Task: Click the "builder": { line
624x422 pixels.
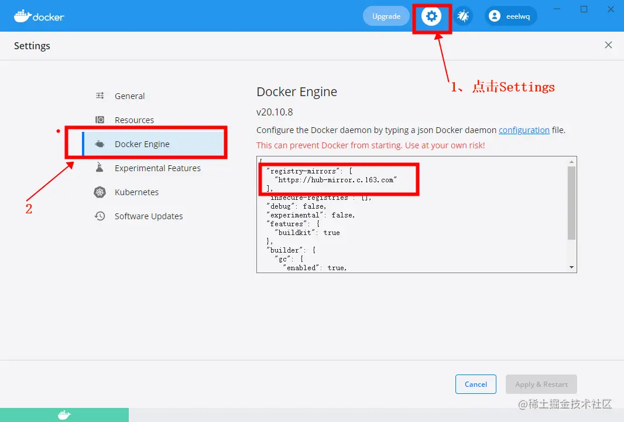Action: click(291, 250)
